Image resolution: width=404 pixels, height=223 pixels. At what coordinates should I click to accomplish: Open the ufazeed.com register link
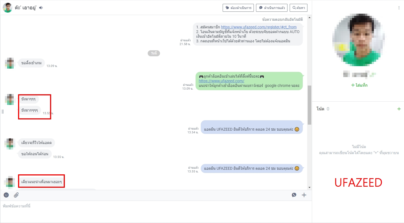[x=258, y=27]
